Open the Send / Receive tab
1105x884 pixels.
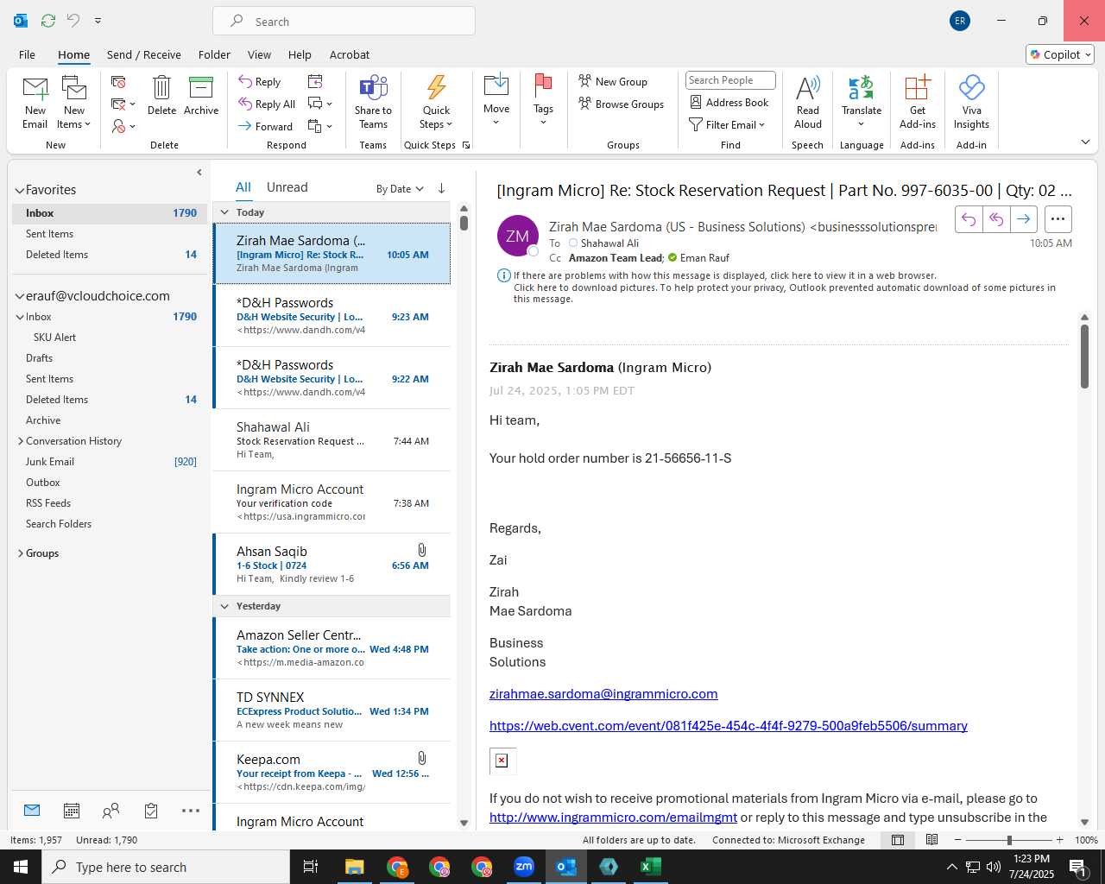point(144,54)
